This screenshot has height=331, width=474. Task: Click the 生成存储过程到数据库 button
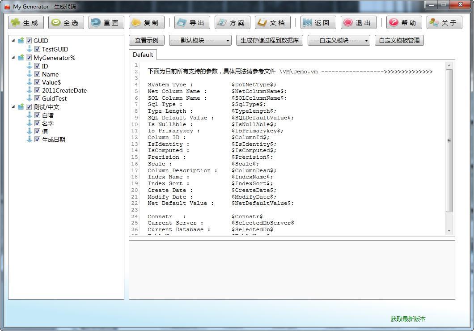[269, 40]
